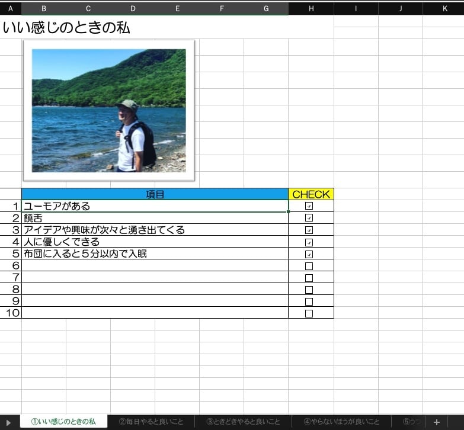Click the empty item cell in row 8
This screenshot has width=464, height=430.
155,289
